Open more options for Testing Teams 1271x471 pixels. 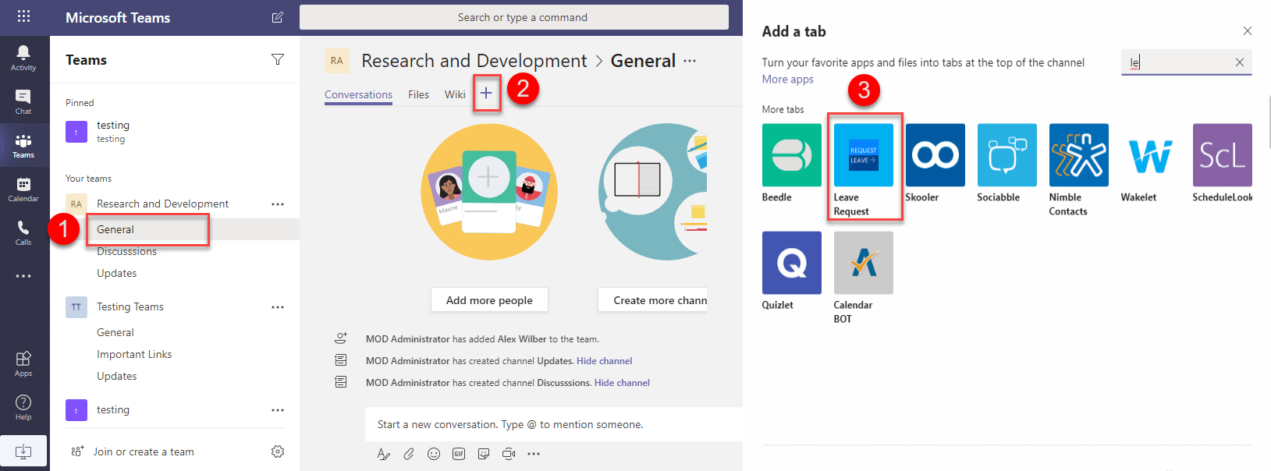point(277,307)
